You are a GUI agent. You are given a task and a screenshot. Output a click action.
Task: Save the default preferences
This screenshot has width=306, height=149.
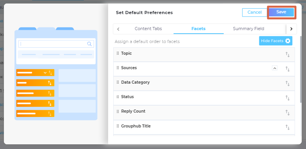click(x=281, y=12)
